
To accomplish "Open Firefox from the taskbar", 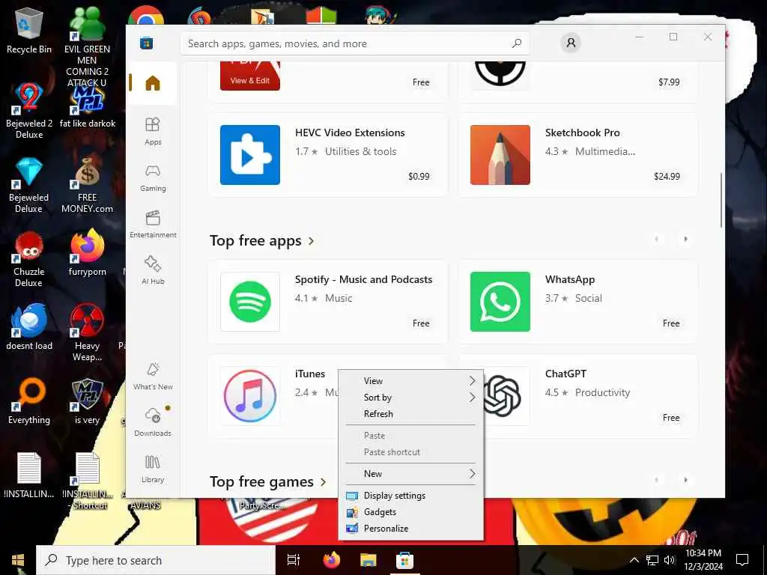I will [332, 560].
